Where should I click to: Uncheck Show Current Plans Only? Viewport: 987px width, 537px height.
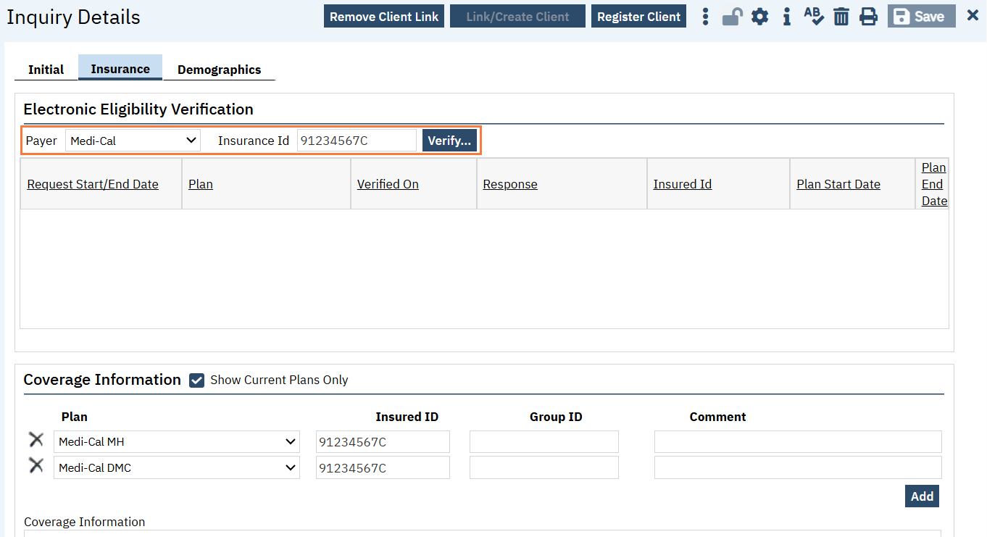coord(196,380)
